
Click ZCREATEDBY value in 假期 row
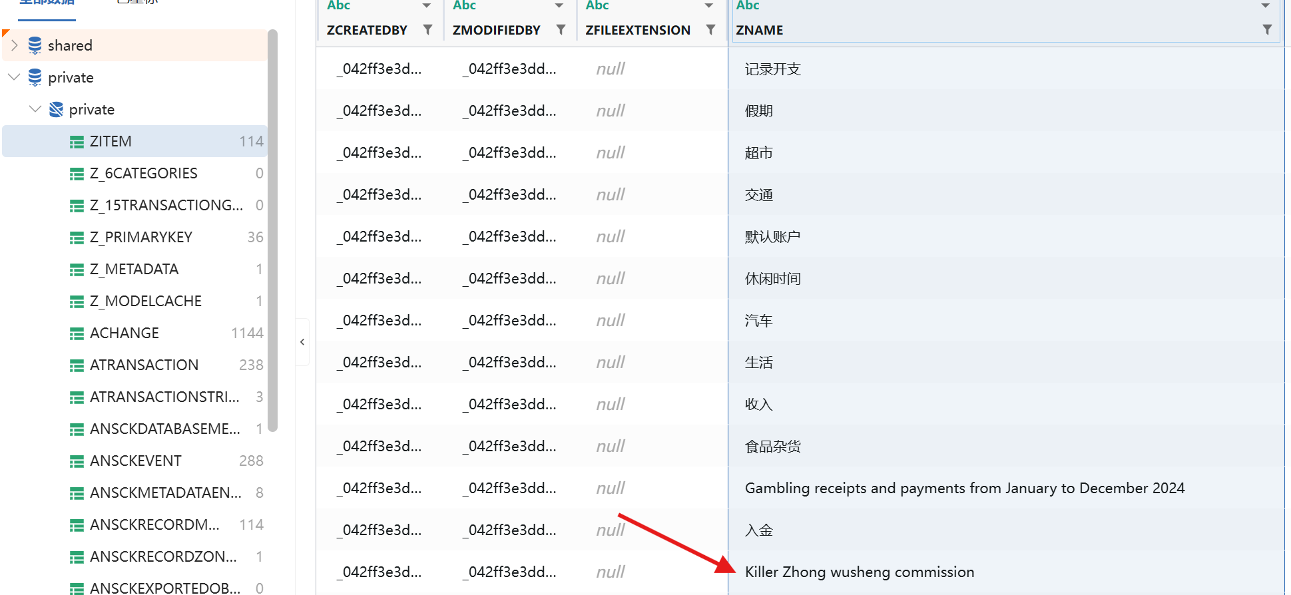coord(379,110)
